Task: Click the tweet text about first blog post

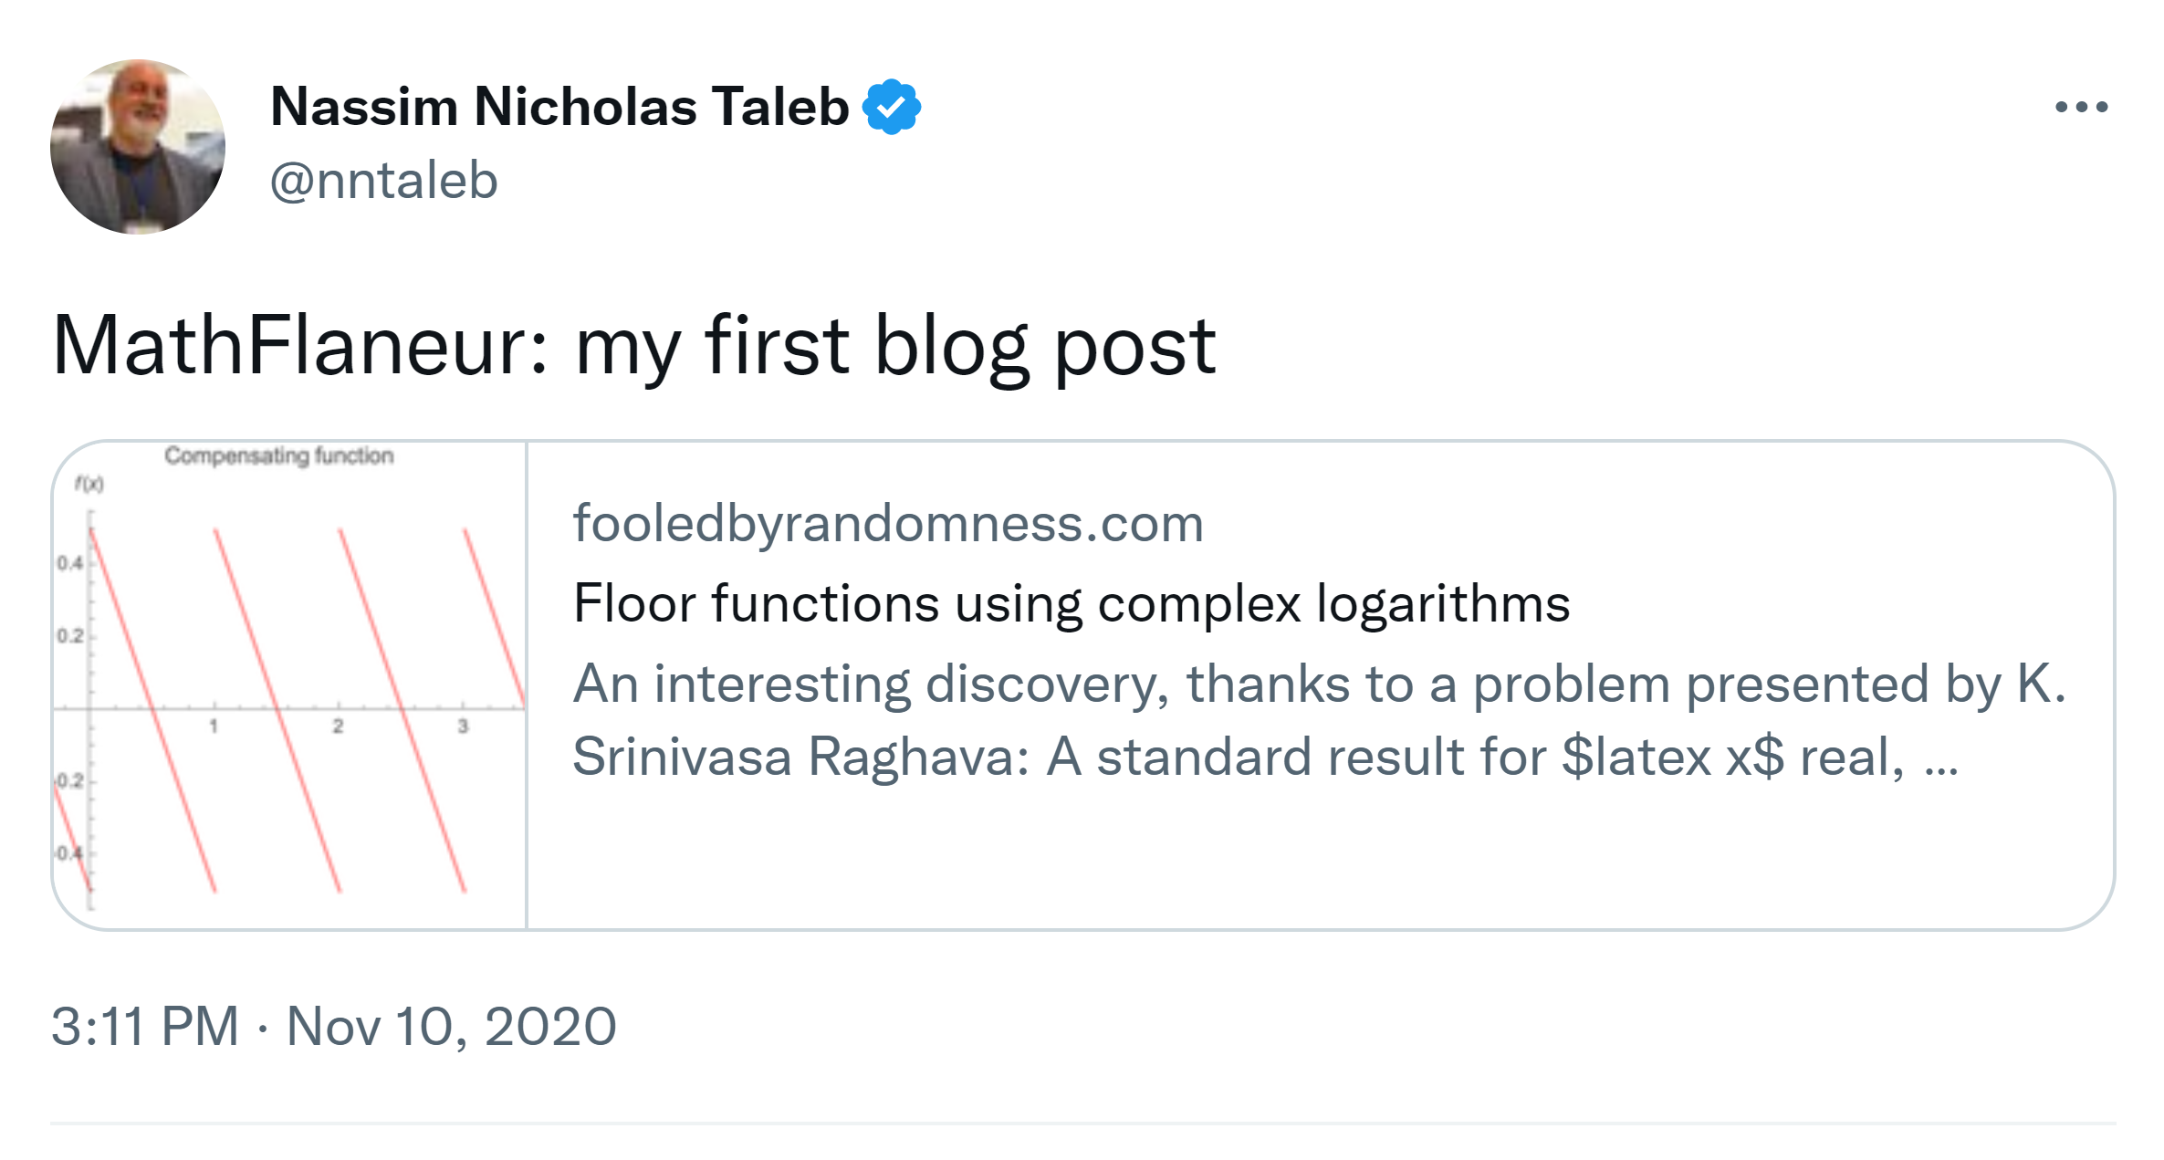Action: pos(633,346)
